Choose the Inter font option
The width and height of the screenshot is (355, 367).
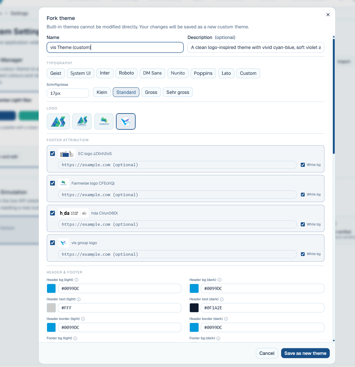point(105,73)
